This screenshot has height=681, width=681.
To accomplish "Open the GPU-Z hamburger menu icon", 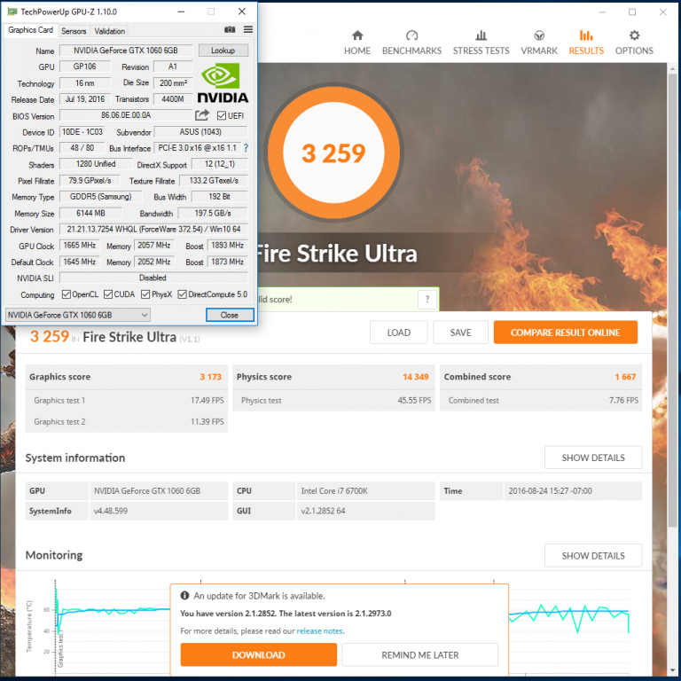I will click(x=248, y=29).
